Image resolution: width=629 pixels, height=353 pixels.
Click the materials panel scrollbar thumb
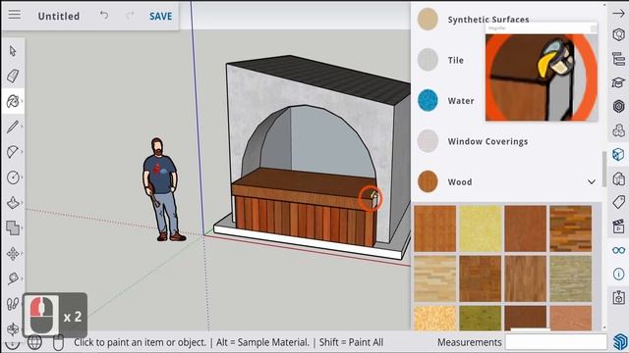604,170
